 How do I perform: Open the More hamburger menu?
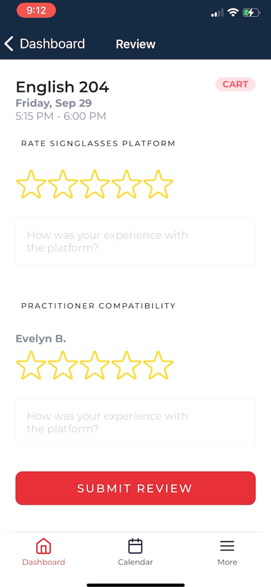click(x=227, y=552)
